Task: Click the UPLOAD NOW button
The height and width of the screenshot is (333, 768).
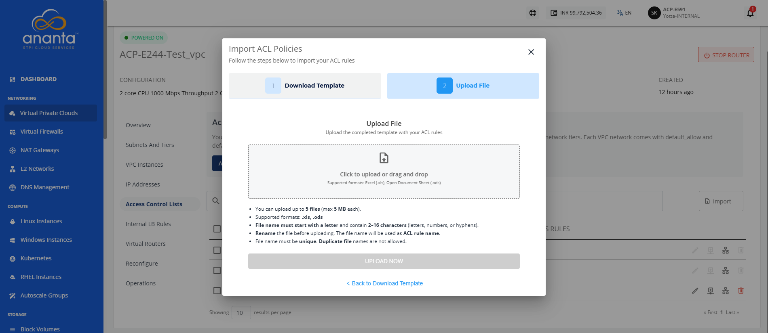Action: click(384, 261)
